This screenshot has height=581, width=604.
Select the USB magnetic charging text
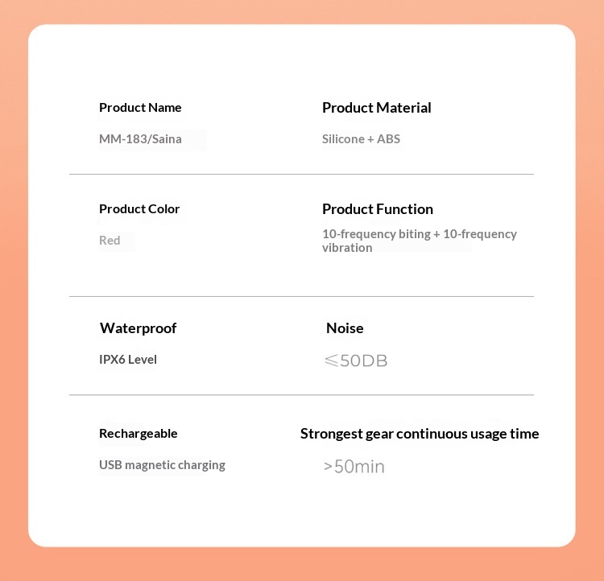162,465
